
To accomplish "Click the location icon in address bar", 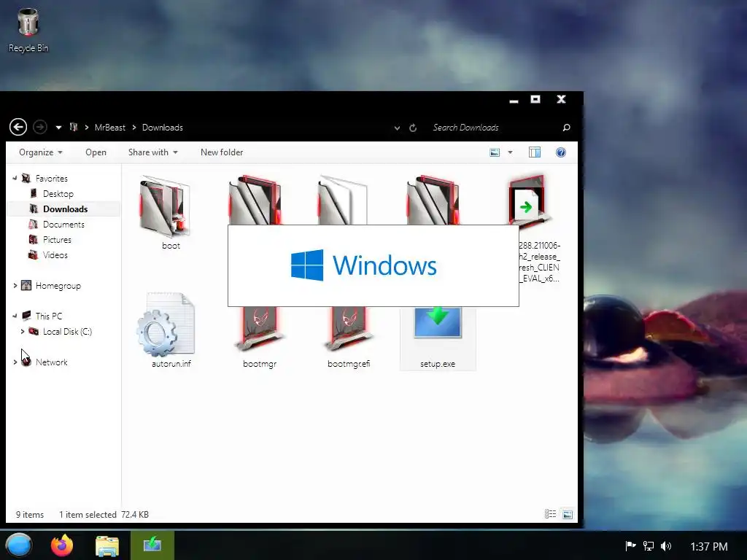I will [x=74, y=127].
